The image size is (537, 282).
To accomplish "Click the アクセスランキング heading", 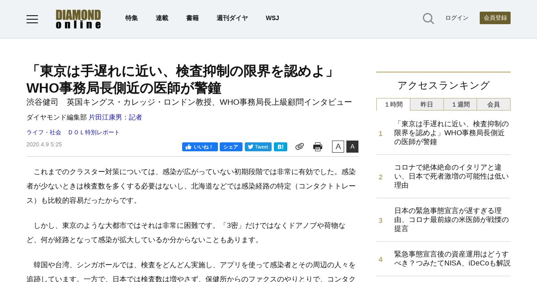I will pos(443,85).
